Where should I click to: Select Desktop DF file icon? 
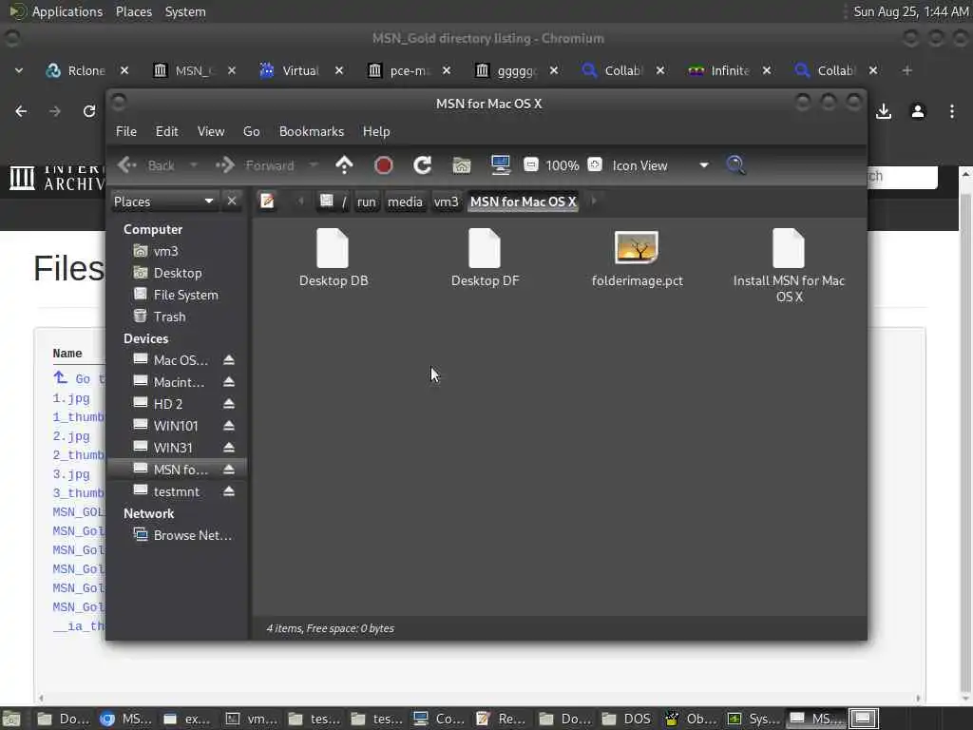(x=485, y=248)
